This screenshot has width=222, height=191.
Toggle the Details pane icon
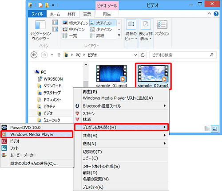pyautogui.click(x=55, y=29)
